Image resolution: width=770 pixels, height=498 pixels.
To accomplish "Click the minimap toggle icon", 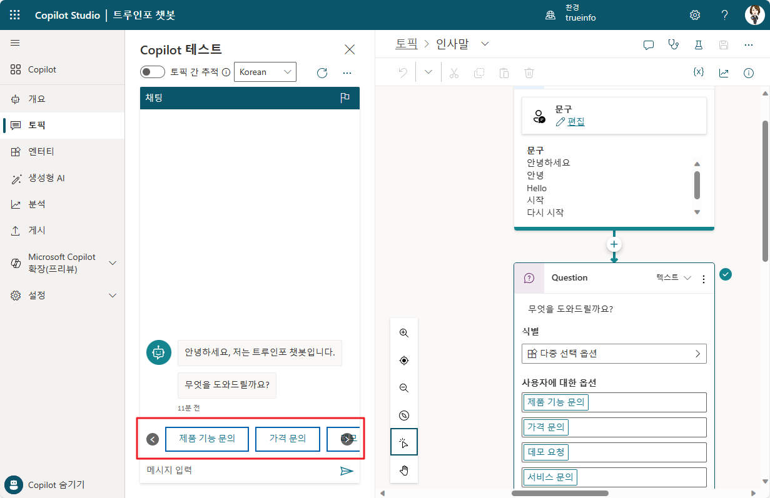I will pos(404,416).
